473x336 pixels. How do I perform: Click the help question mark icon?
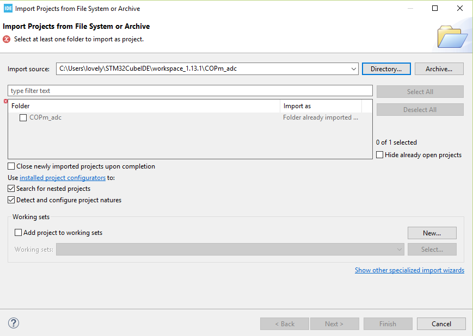pos(14,323)
